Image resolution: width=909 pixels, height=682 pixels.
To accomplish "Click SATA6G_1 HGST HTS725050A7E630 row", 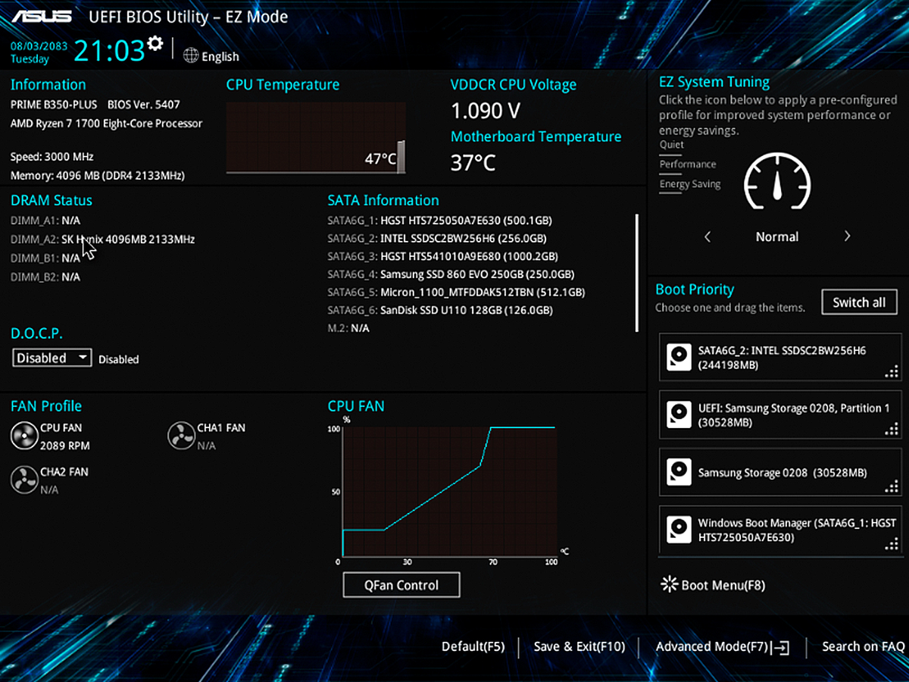I will [439, 221].
